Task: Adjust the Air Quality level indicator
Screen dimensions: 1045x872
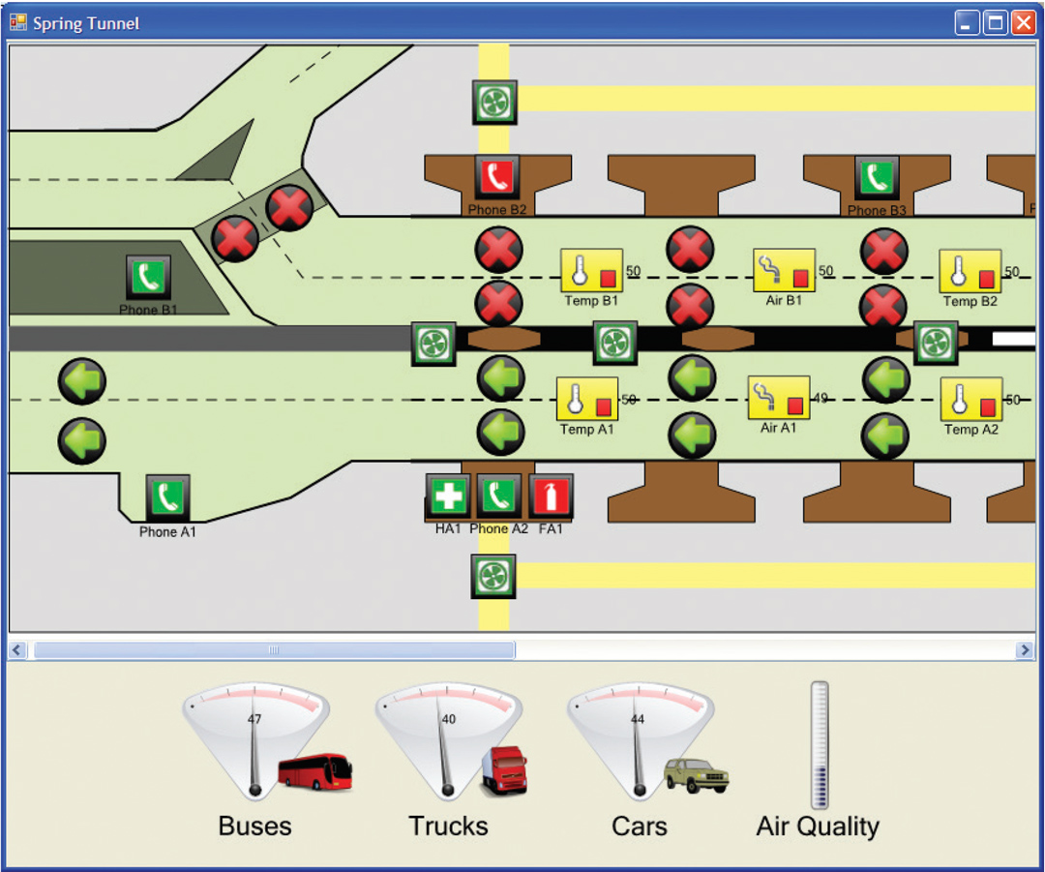Action: click(819, 745)
